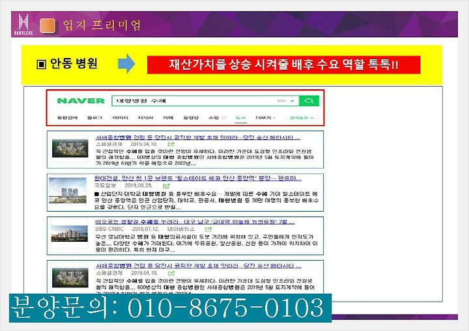This screenshot has height=331, width=469.
Task: Collapse the 검색옵션 search options
Action: click(x=302, y=118)
